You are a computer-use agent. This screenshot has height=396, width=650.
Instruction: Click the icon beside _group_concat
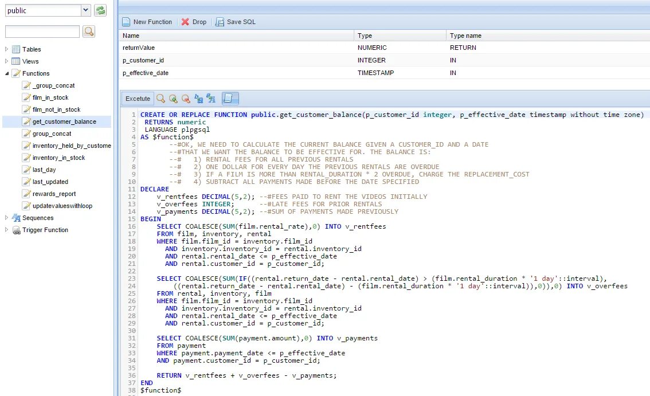pos(26,85)
